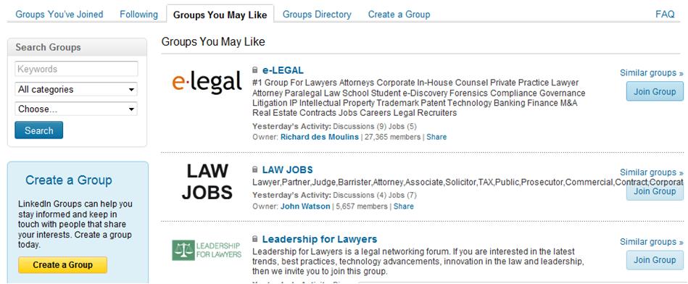Click the Leadership for Lawyers logo
The height and width of the screenshot is (284, 688).
coord(207,250)
